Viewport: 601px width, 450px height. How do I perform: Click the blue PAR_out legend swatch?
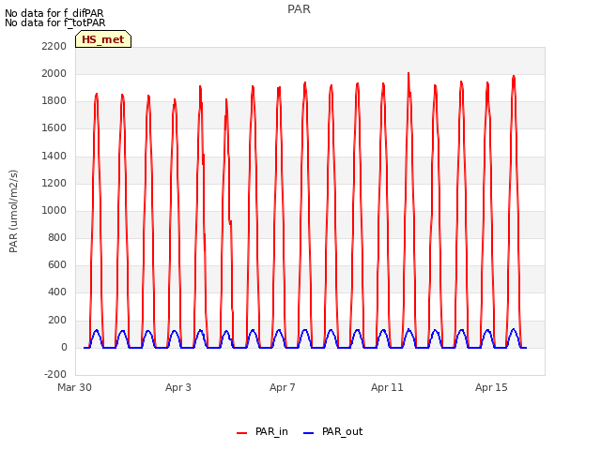pos(309,433)
